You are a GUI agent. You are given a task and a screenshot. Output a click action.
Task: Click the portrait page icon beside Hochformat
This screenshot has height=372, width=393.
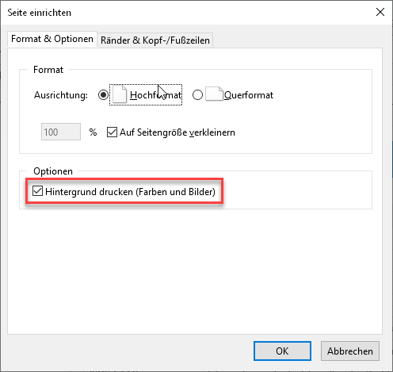pyautogui.click(x=120, y=94)
